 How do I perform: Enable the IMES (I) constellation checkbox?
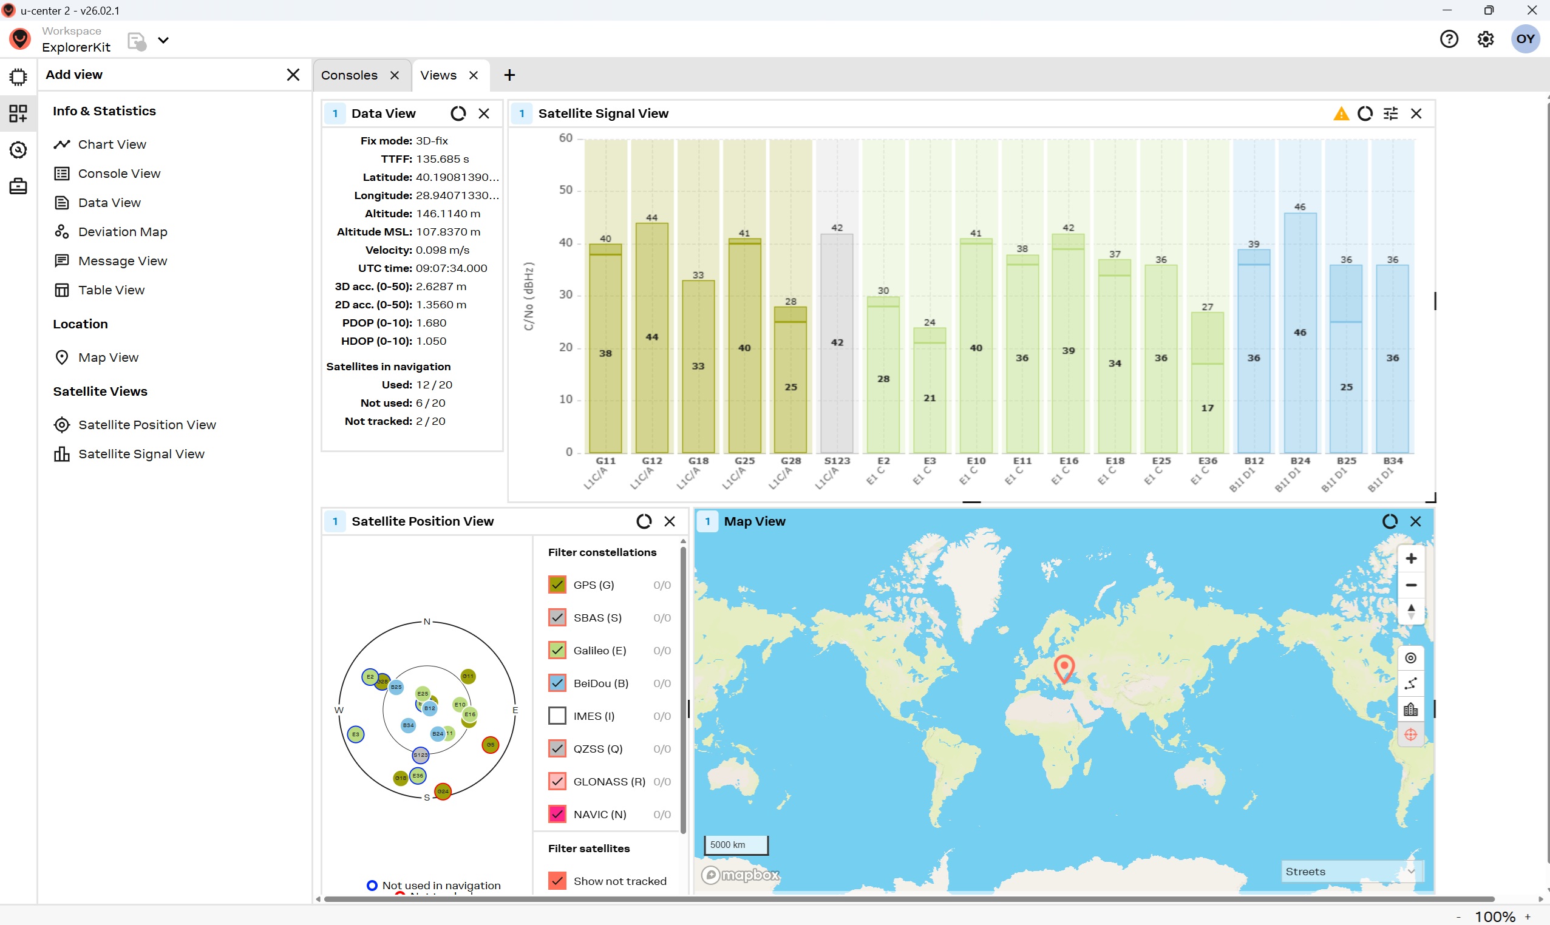(557, 716)
